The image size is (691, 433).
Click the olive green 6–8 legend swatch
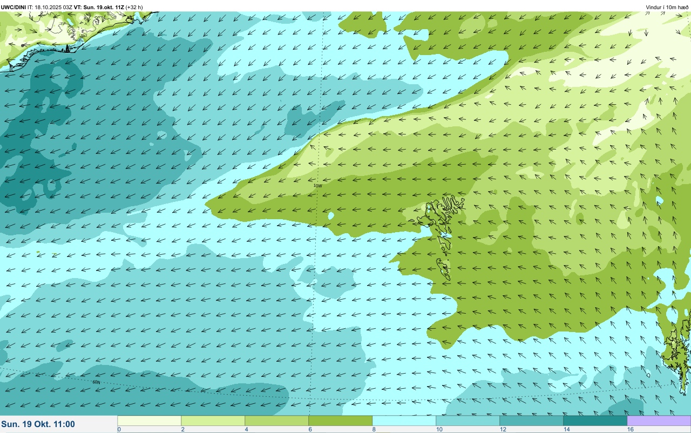click(x=341, y=421)
